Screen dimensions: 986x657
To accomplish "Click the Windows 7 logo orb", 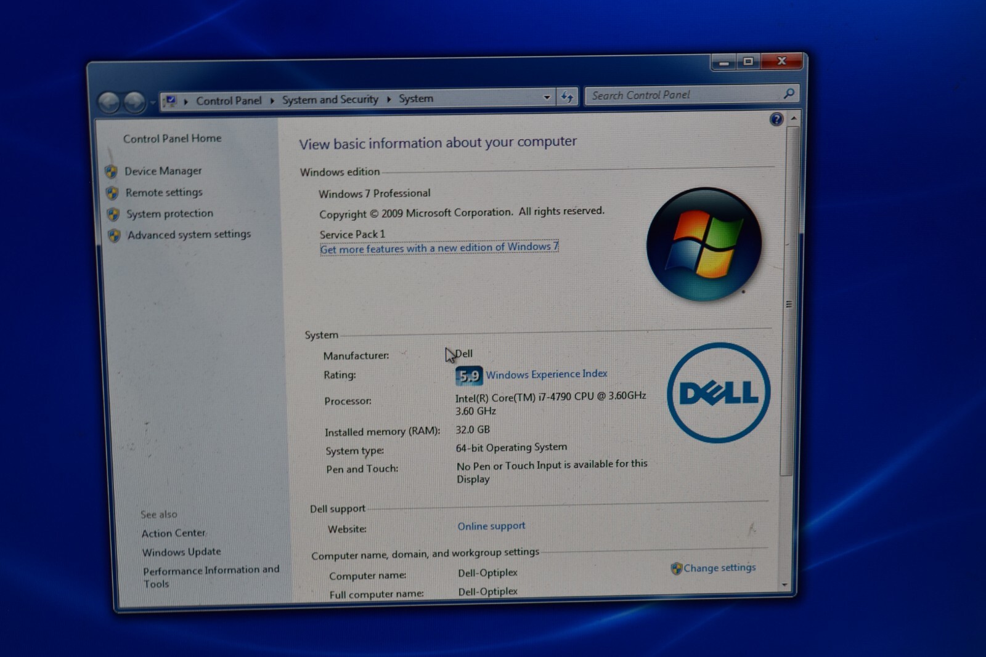I will pos(704,244).
